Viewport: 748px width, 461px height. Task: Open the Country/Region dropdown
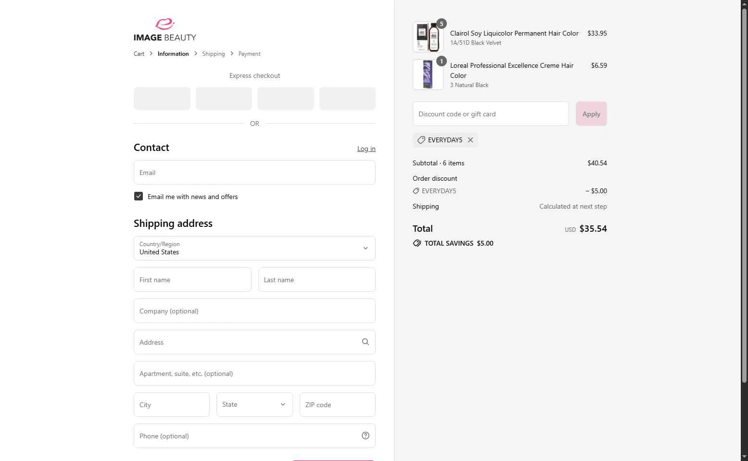coord(254,248)
